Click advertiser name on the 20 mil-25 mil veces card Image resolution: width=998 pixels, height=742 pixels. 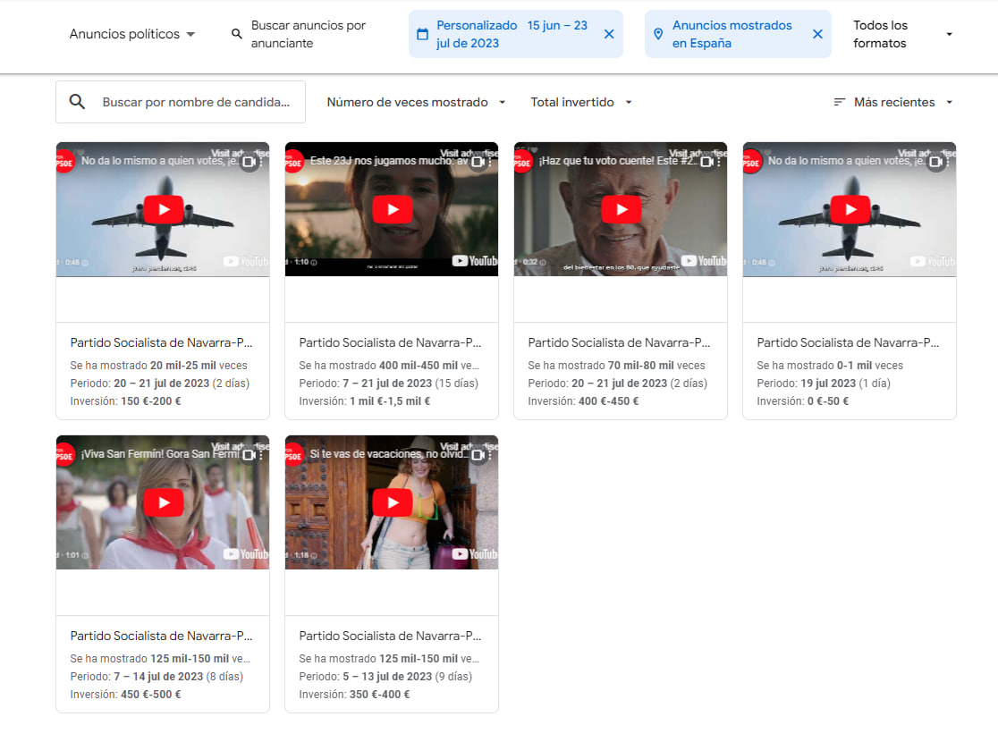pos(161,342)
